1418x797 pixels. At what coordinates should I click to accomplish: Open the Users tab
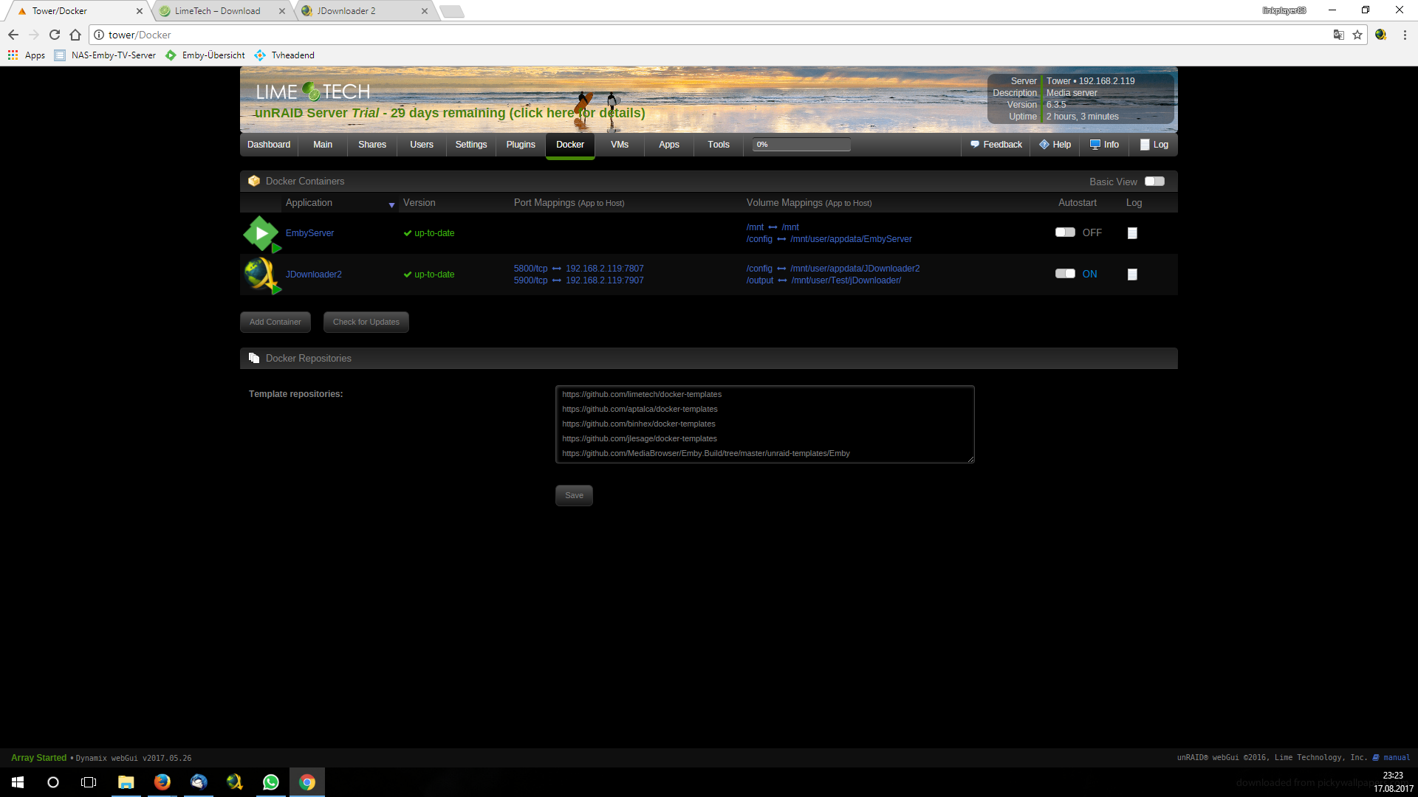(x=422, y=145)
